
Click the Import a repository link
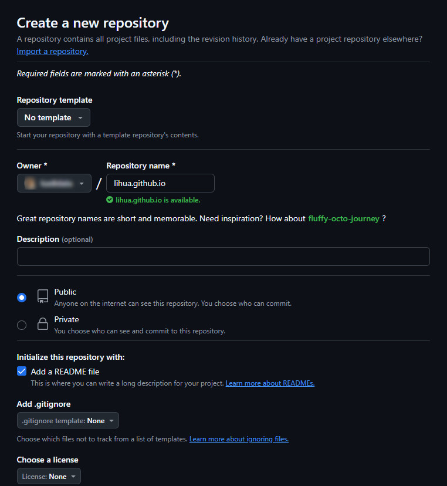52,51
